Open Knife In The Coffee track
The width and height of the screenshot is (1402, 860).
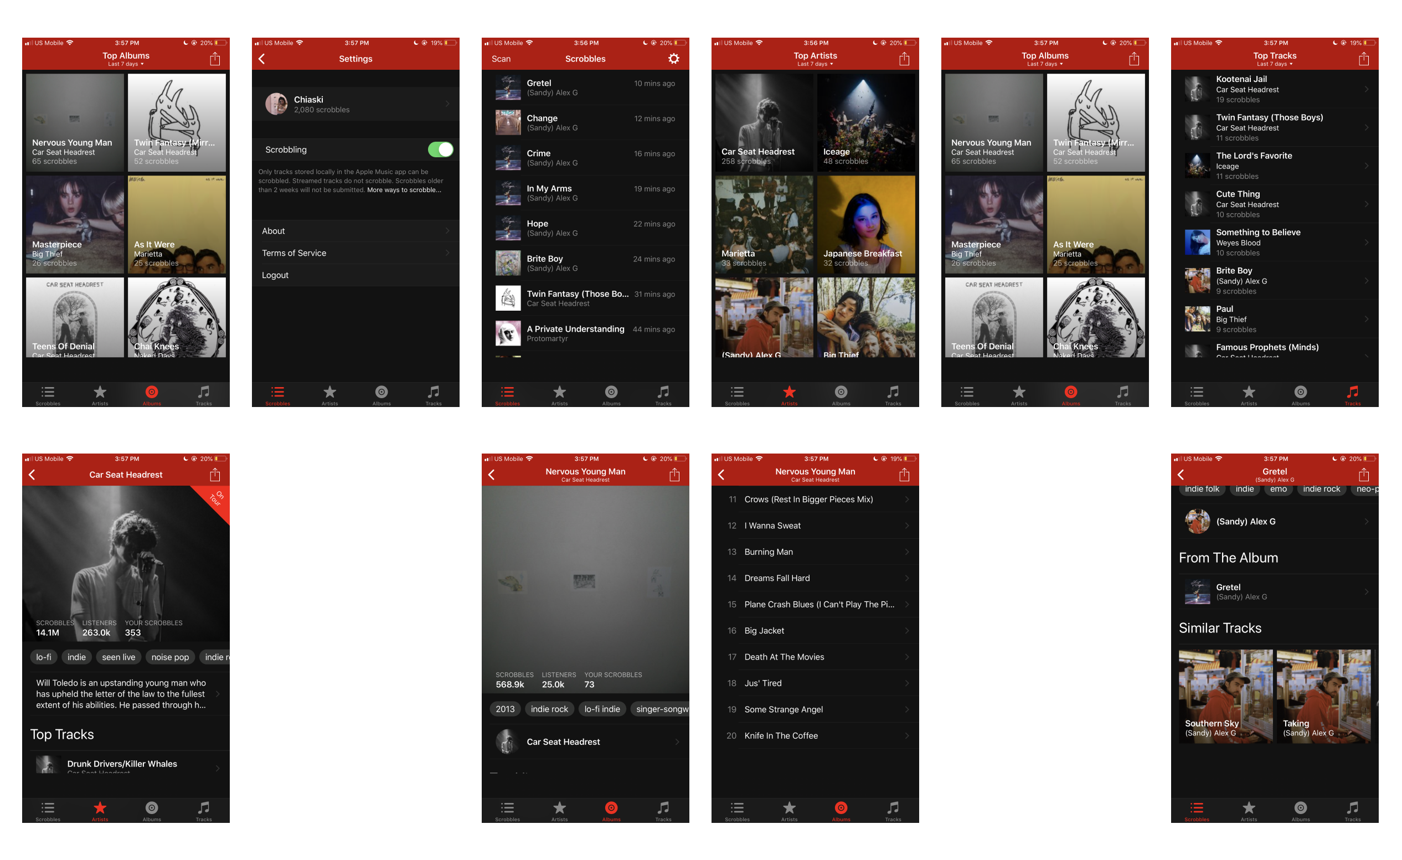(x=815, y=735)
